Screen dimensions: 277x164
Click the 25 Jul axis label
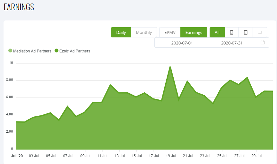[222, 156]
